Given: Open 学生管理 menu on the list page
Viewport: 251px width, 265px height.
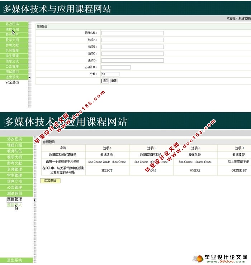Looking at the screenshot, I should tap(16, 175).
